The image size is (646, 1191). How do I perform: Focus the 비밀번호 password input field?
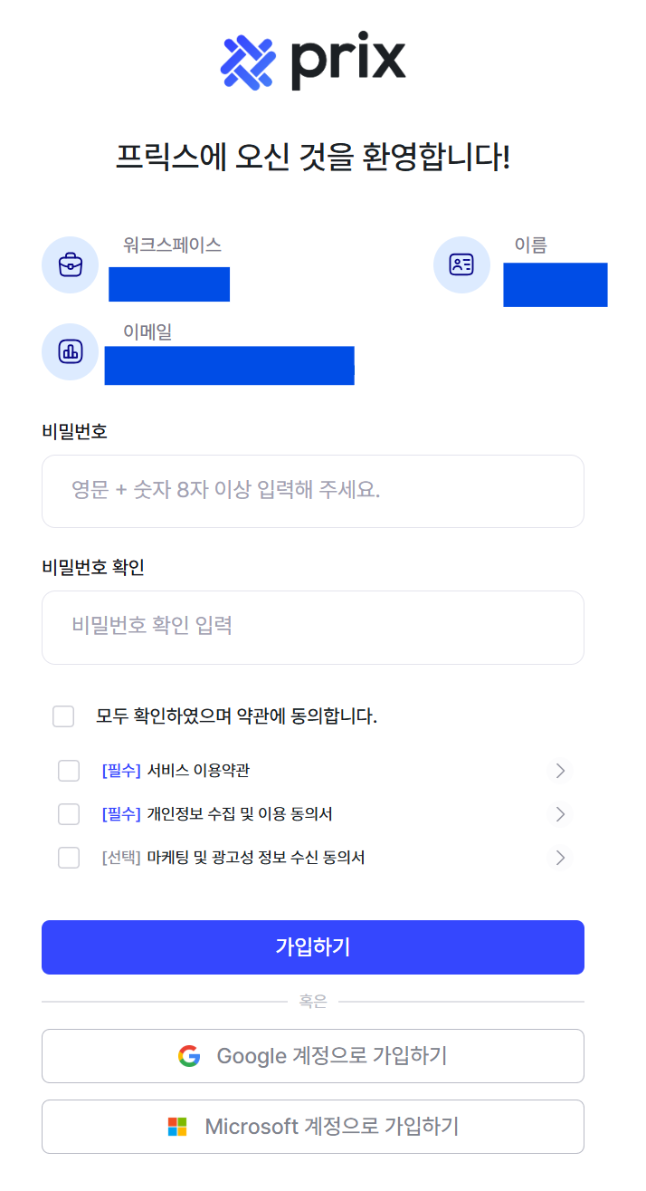(313, 491)
